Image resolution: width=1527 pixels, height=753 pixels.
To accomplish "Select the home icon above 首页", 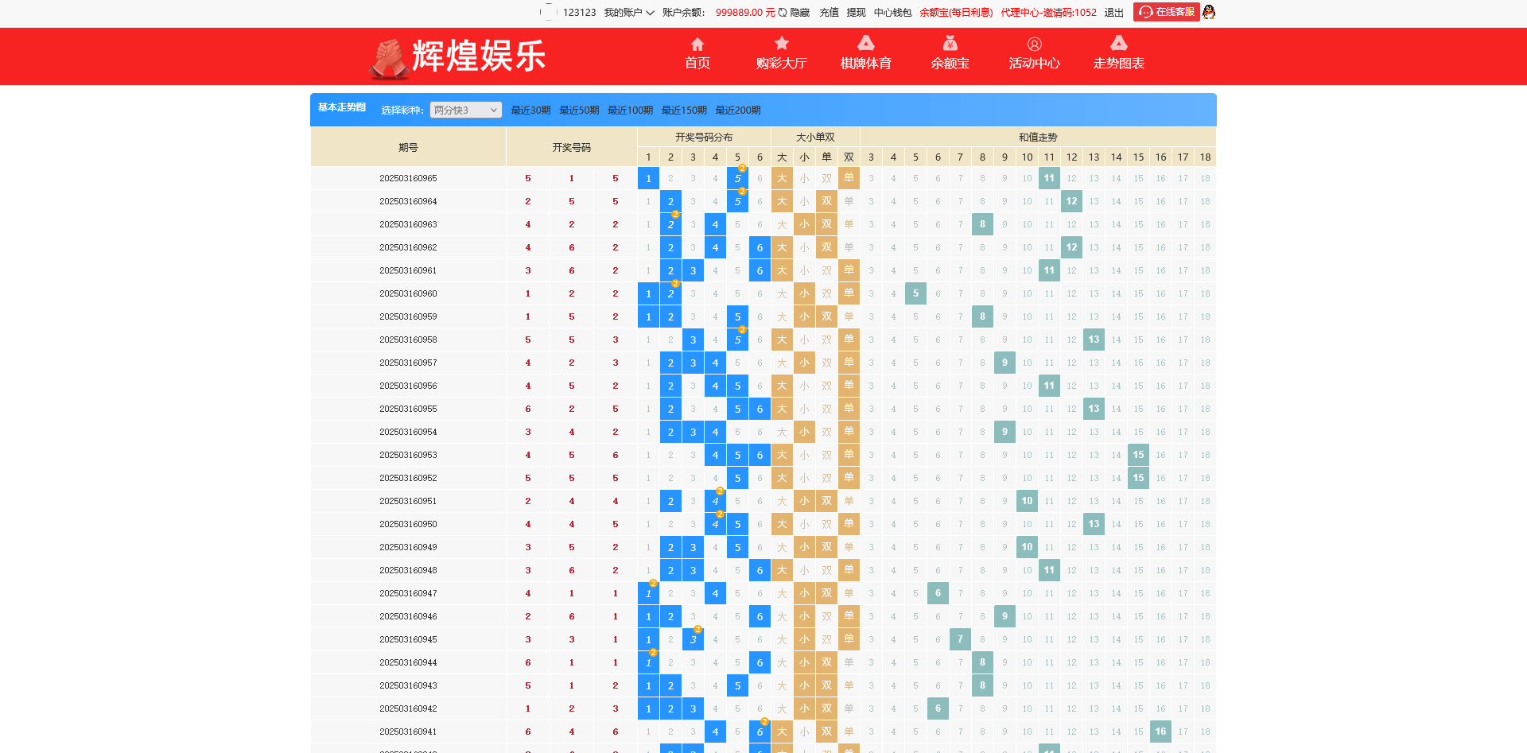I will coord(697,45).
